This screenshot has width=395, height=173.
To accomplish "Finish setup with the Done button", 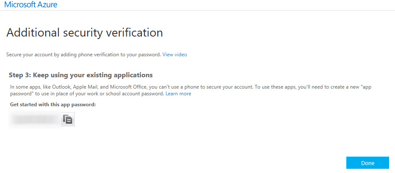I will pyautogui.click(x=368, y=163).
